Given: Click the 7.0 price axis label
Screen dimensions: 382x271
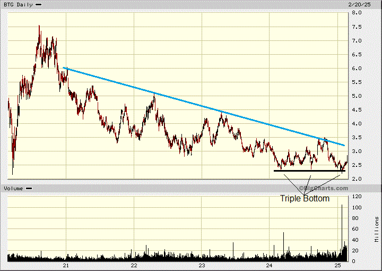Looking at the screenshot, I should (357, 41).
